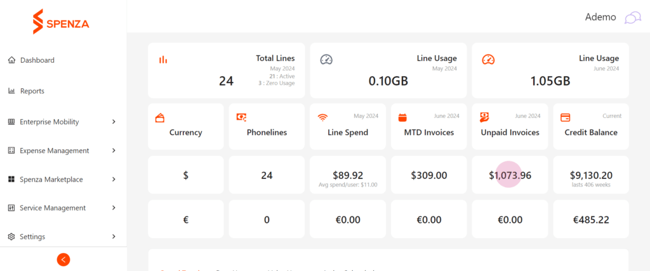Image resolution: width=650 pixels, height=271 pixels.
Task: Expand the Settings submenu chevron
Action: point(114,237)
